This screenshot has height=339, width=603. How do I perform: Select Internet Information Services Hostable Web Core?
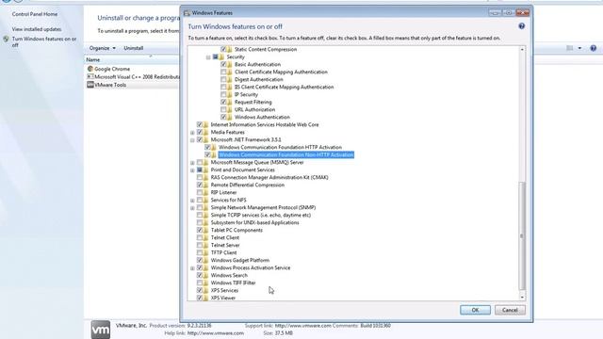[265, 124]
